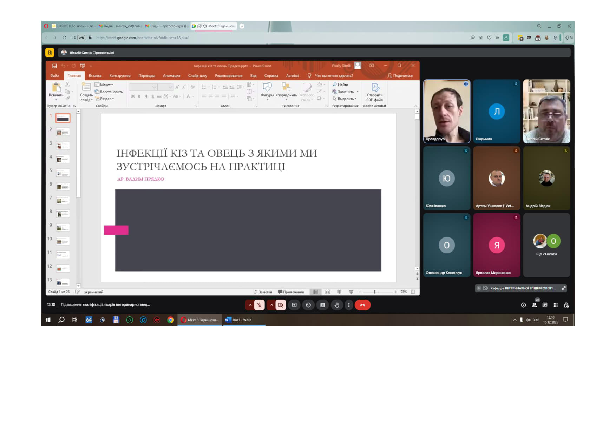Toggle the muted microphone button
This screenshot has height=435, width=616.
tap(259, 305)
